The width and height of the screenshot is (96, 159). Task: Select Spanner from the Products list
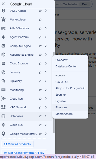70,95
